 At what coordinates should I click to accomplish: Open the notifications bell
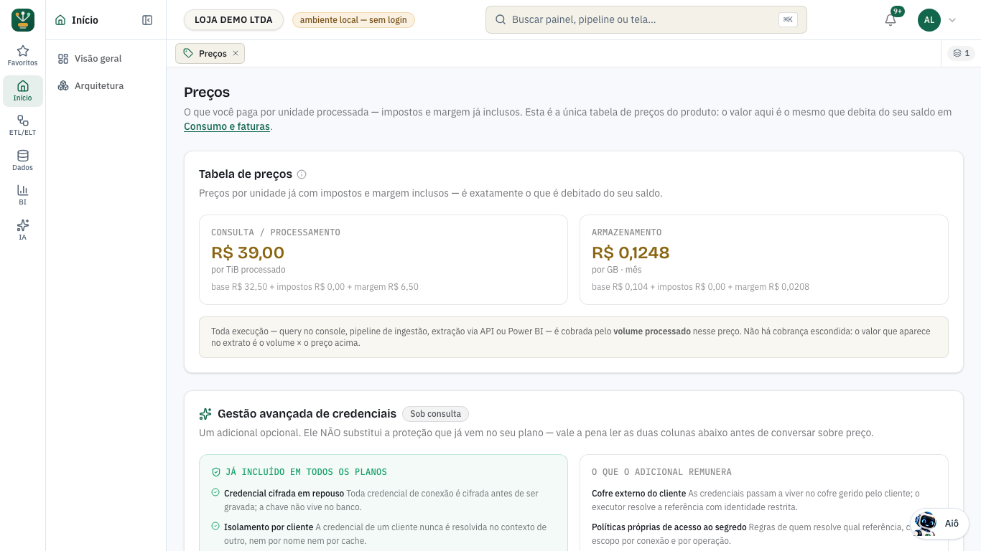pyautogui.click(x=891, y=20)
